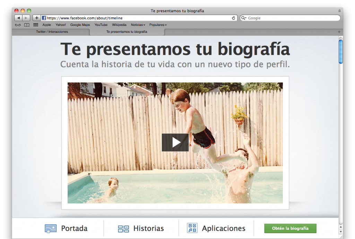Open a new tab with the plus icon
The height and width of the screenshot is (239, 355).
click(339, 32)
